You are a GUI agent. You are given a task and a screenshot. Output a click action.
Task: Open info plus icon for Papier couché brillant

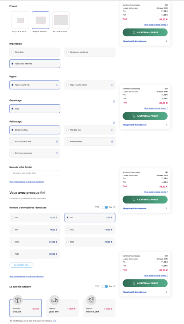(x=112, y=85)
